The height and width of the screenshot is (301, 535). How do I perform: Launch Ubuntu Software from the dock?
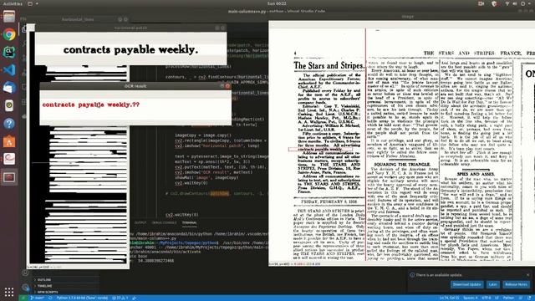[9, 141]
